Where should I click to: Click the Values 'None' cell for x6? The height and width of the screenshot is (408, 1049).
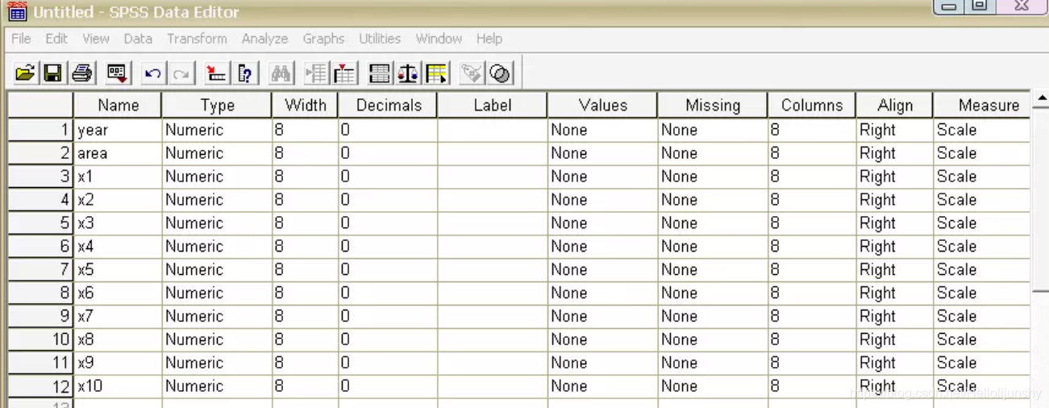pos(602,293)
